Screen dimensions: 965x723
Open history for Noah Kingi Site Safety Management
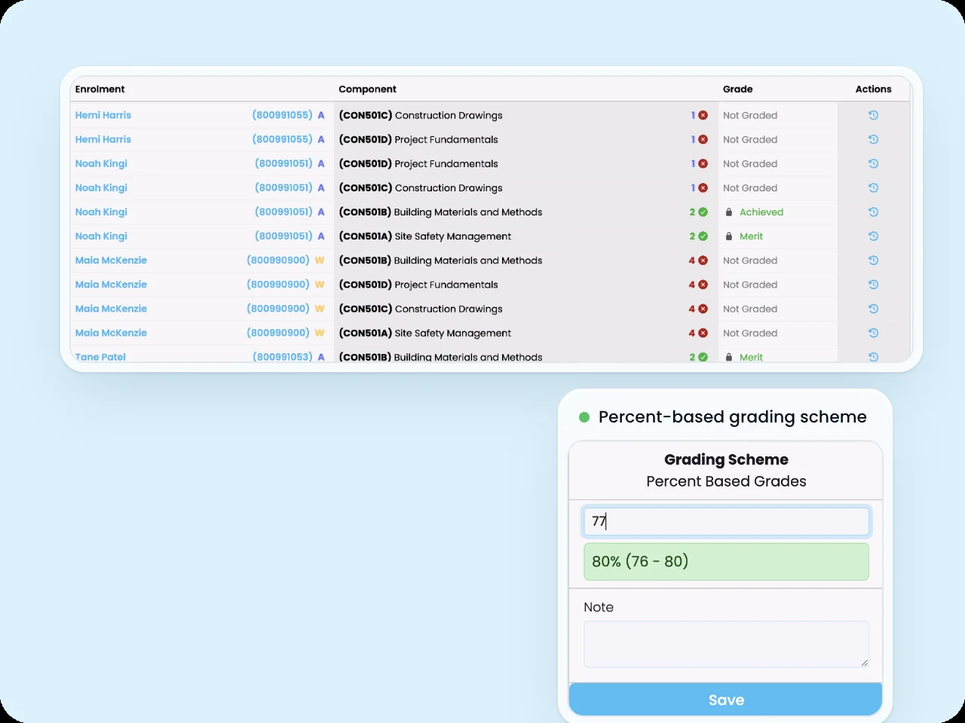(873, 236)
